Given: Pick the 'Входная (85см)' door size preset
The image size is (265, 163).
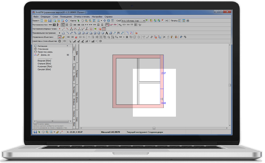Looking at the screenshot, I should coord(45,61).
